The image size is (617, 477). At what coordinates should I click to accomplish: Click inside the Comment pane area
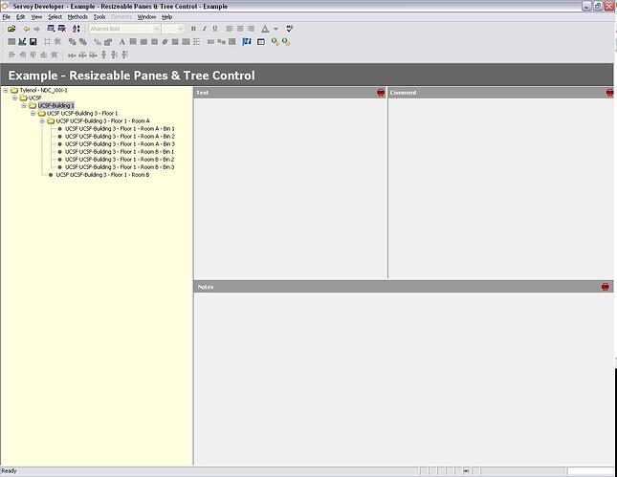tap(501, 188)
